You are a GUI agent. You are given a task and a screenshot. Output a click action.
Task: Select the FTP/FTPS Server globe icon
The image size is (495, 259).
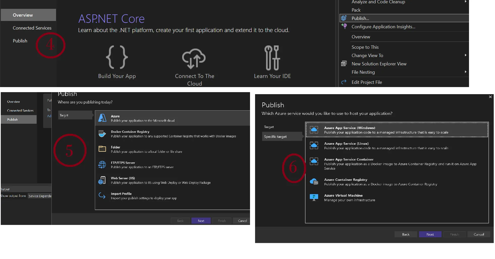[102, 165]
